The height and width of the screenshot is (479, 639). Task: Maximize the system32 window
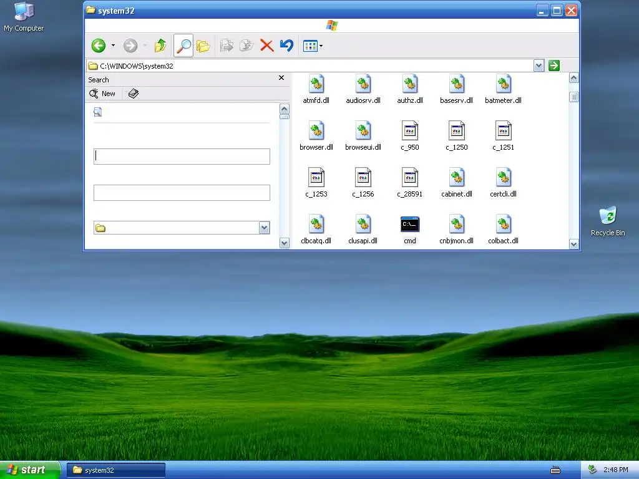[x=557, y=11]
